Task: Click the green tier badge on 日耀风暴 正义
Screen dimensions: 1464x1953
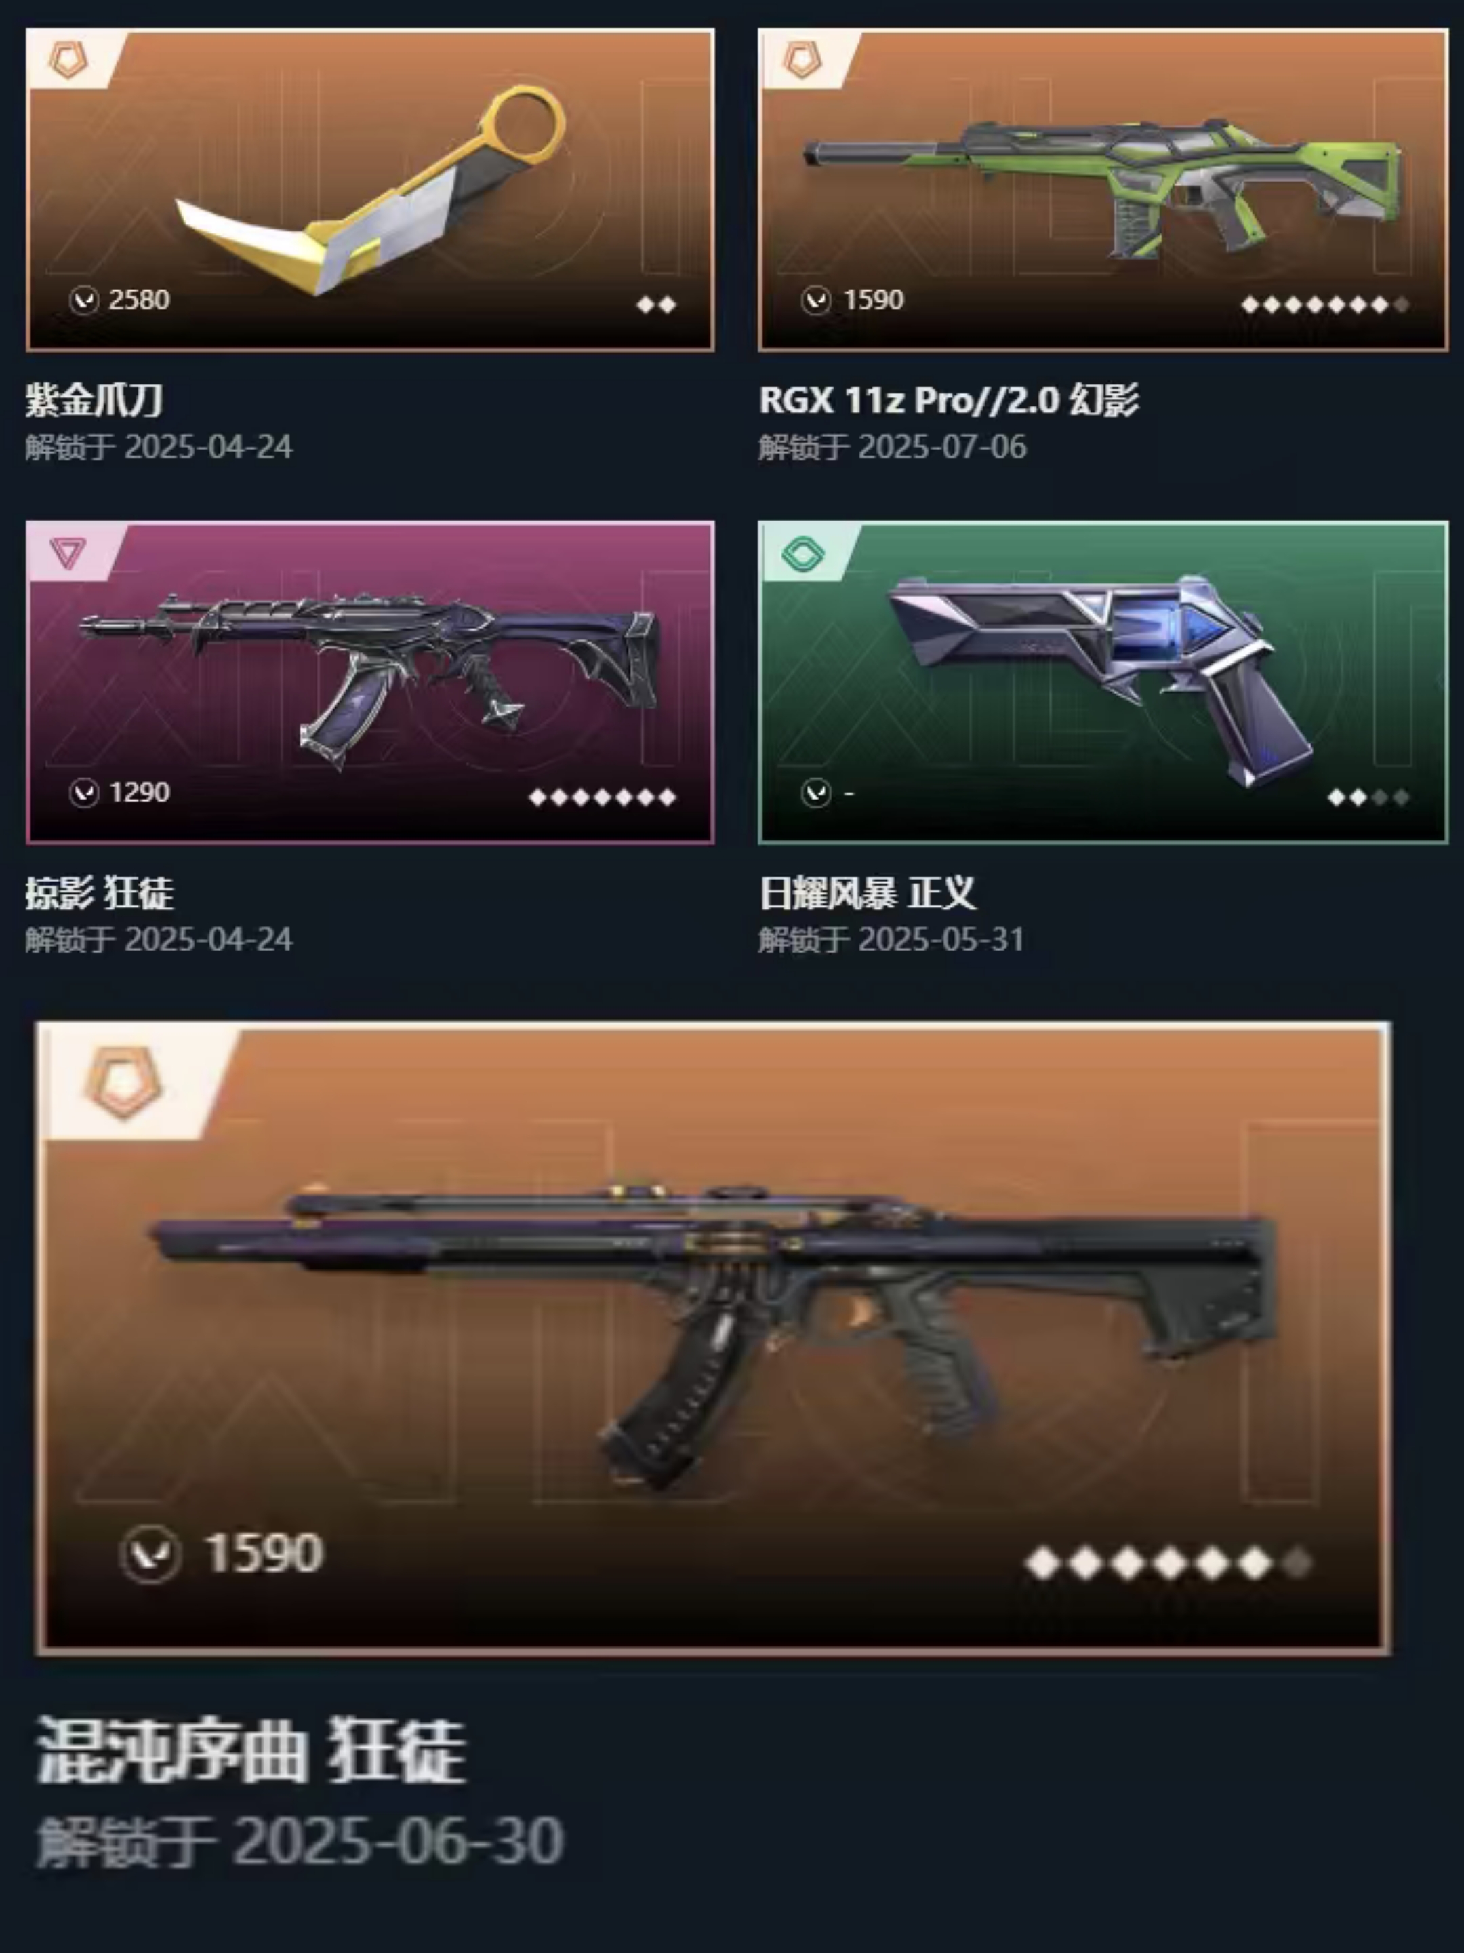Action: [802, 553]
